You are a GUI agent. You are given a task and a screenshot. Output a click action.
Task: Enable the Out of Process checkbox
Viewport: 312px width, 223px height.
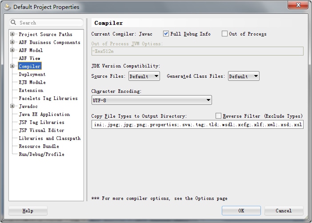[x=224, y=34]
